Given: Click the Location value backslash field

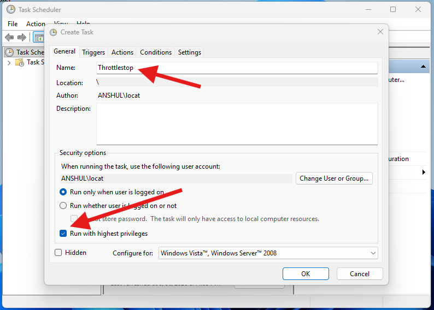Looking at the screenshot, I should [x=237, y=82].
